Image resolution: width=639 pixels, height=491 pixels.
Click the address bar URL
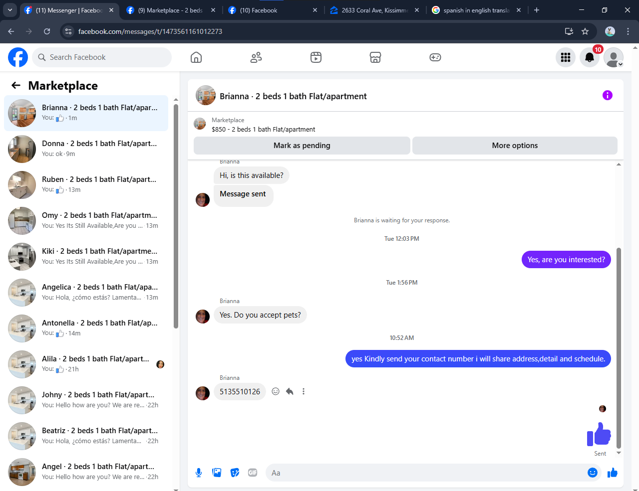150,31
